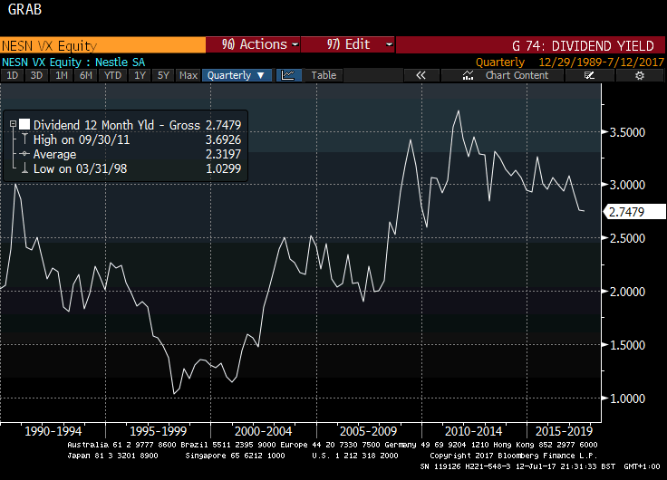
Task: Click the white series color swatch in legend
Action: tap(24, 124)
